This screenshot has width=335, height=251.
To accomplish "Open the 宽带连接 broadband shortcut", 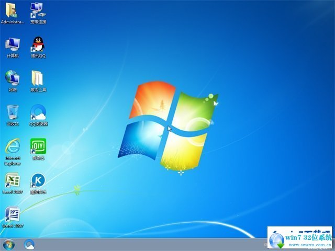I will coord(38,13).
